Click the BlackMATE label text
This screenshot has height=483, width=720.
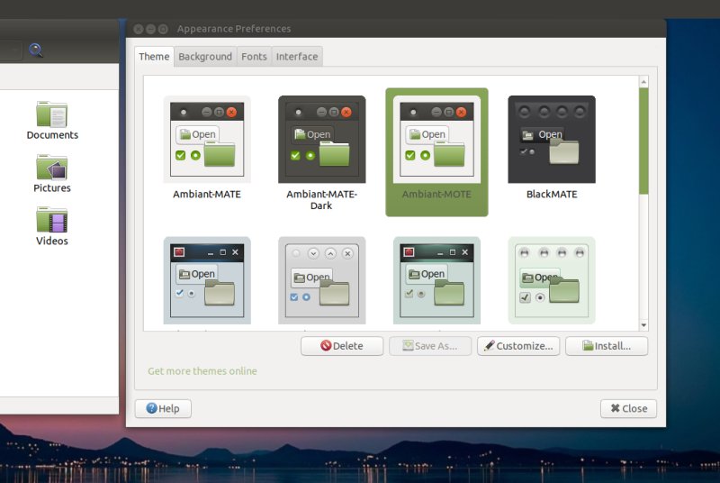coord(552,194)
